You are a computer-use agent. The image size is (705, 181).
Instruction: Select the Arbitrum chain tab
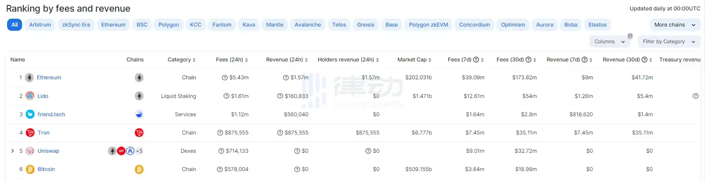[x=40, y=25]
